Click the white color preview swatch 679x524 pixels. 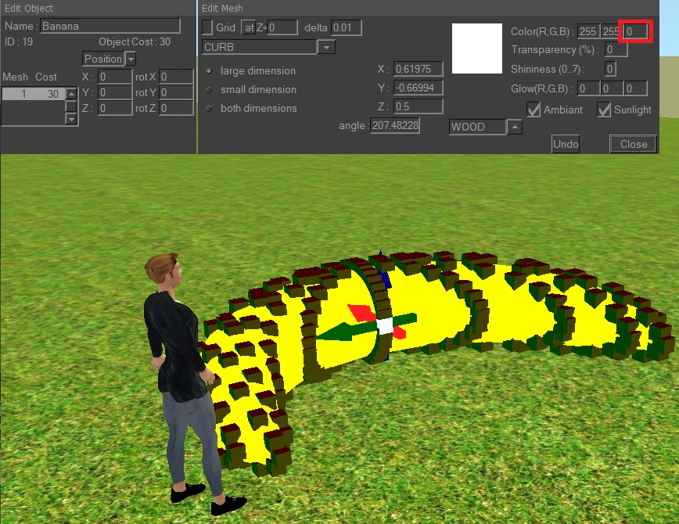(x=476, y=48)
